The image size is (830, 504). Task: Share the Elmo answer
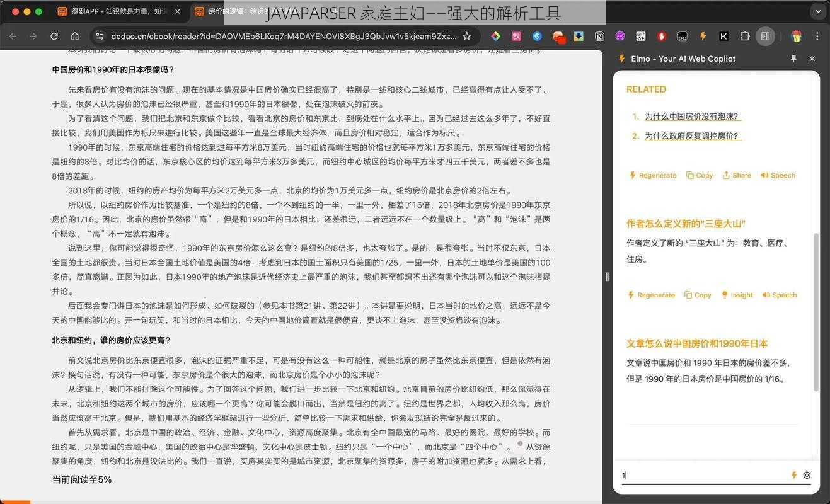click(x=736, y=175)
